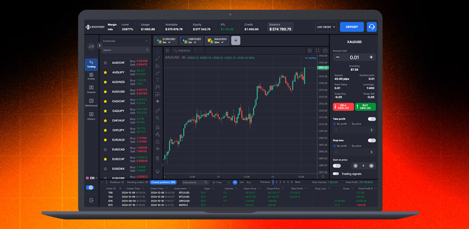Click the candlestick chart type icon
The image size is (469, 229).
pos(167,51)
